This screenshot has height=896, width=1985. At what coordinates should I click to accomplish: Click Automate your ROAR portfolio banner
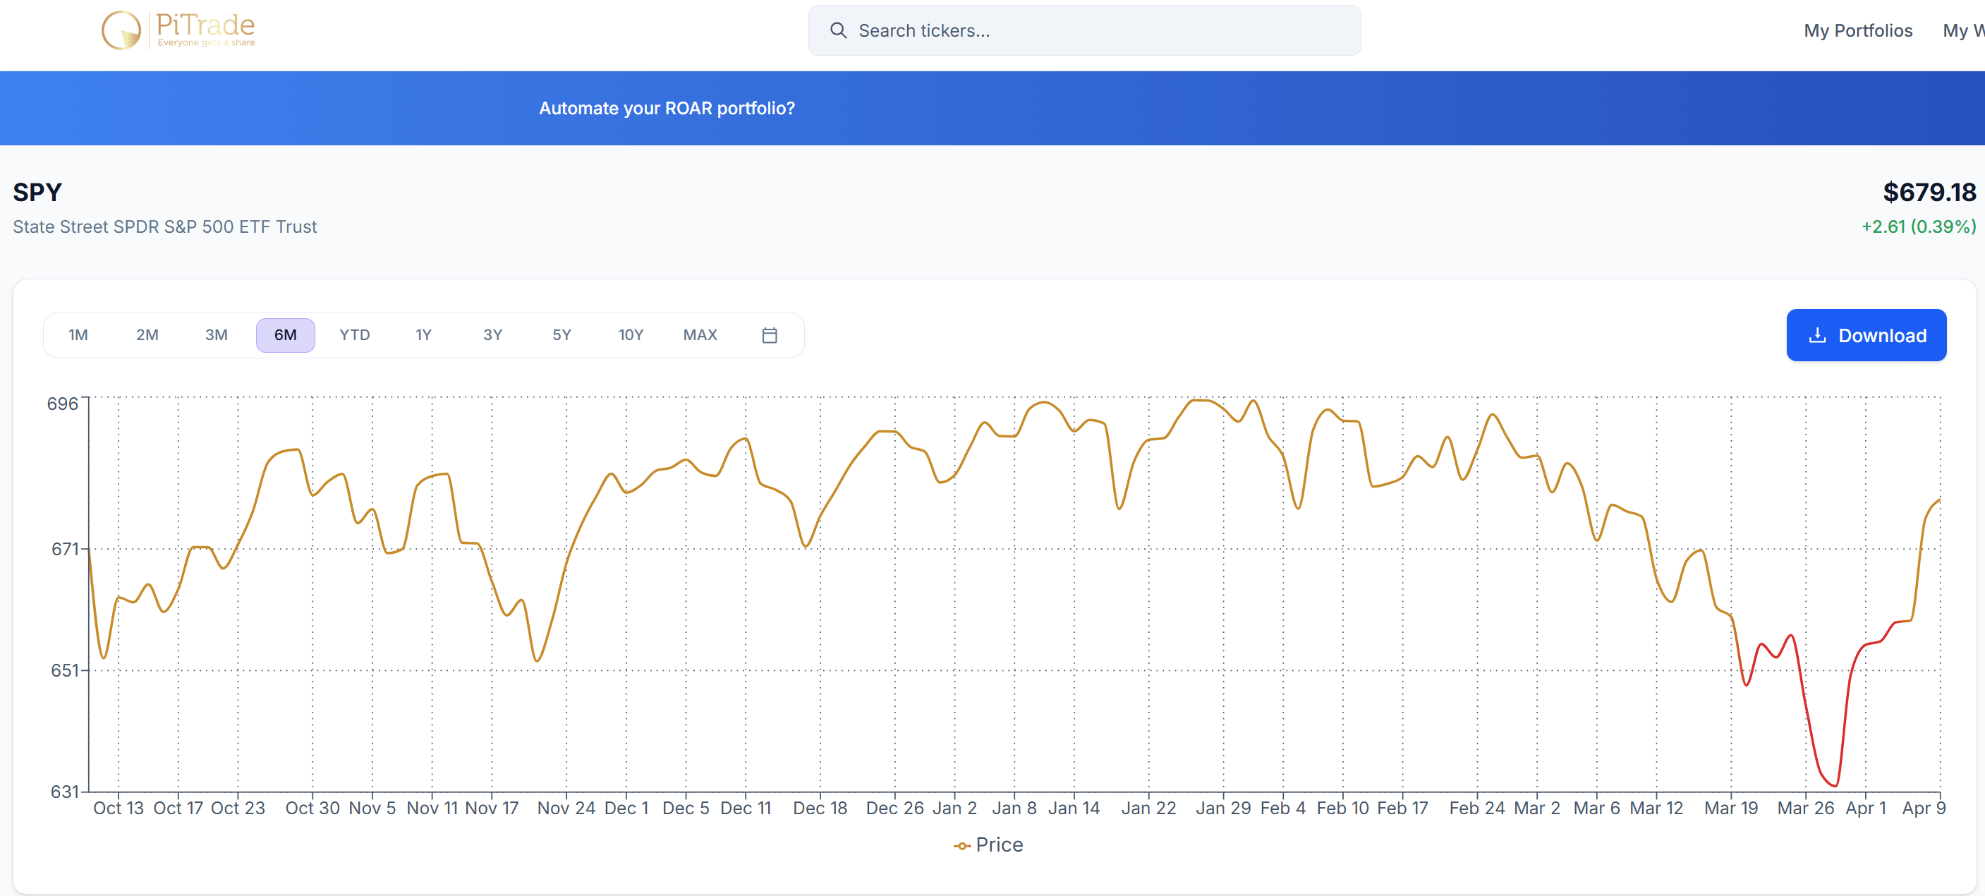click(x=667, y=109)
